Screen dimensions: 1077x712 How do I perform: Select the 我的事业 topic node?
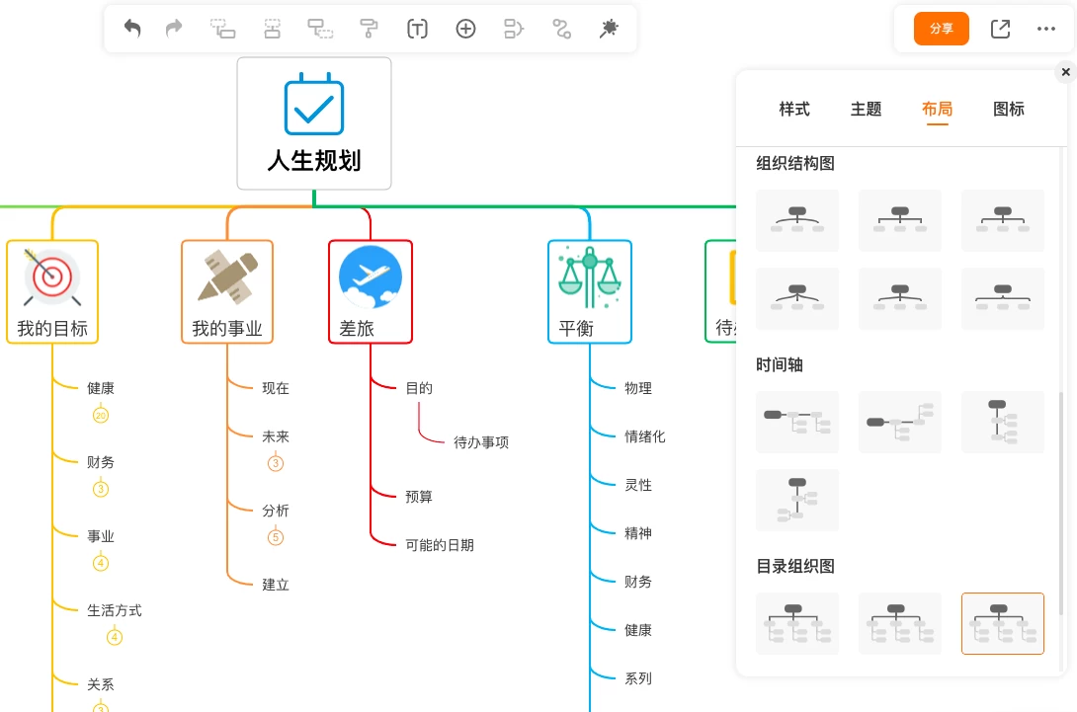click(227, 291)
